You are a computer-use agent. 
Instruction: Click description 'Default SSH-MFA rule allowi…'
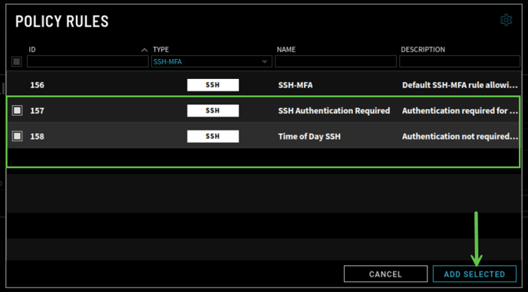click(x=460, y=85)
